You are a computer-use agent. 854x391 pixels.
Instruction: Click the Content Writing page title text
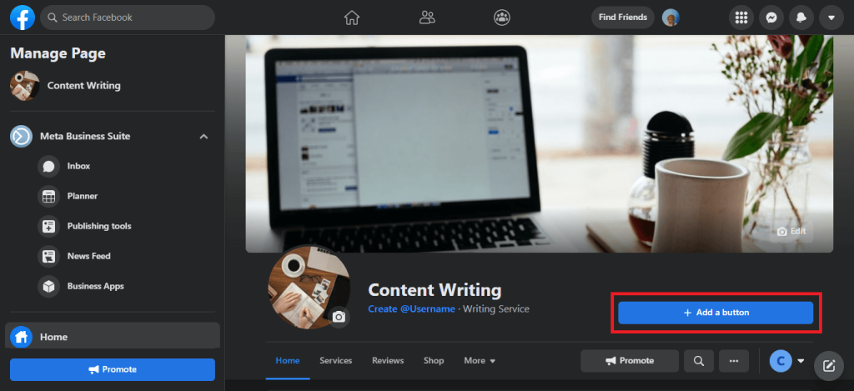435,290
